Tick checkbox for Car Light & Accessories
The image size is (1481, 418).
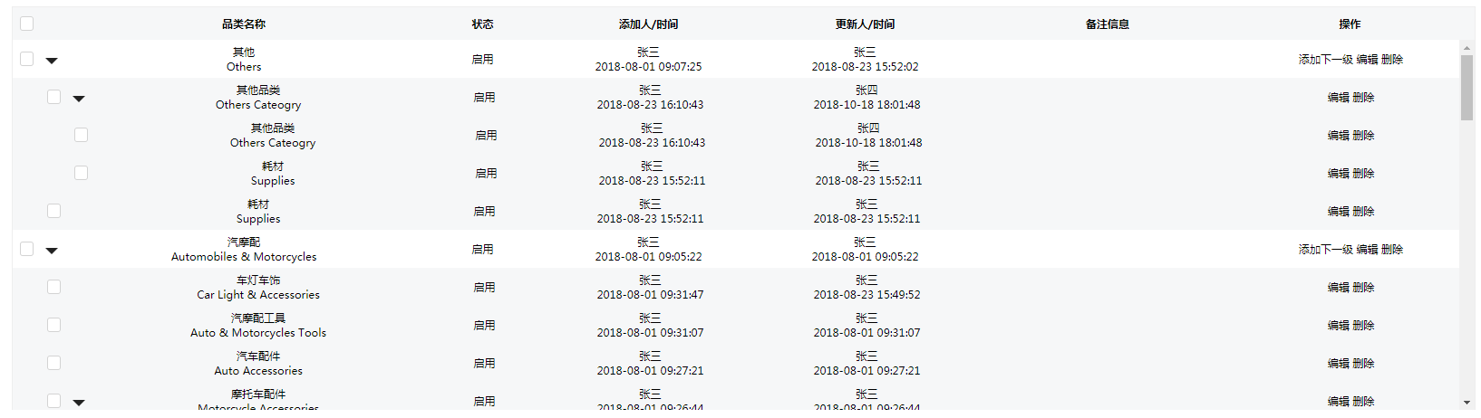click(x=53, y=287)
